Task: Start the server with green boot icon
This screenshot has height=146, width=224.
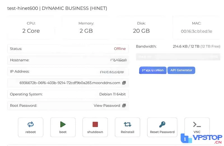Action: tap(63, 124)
